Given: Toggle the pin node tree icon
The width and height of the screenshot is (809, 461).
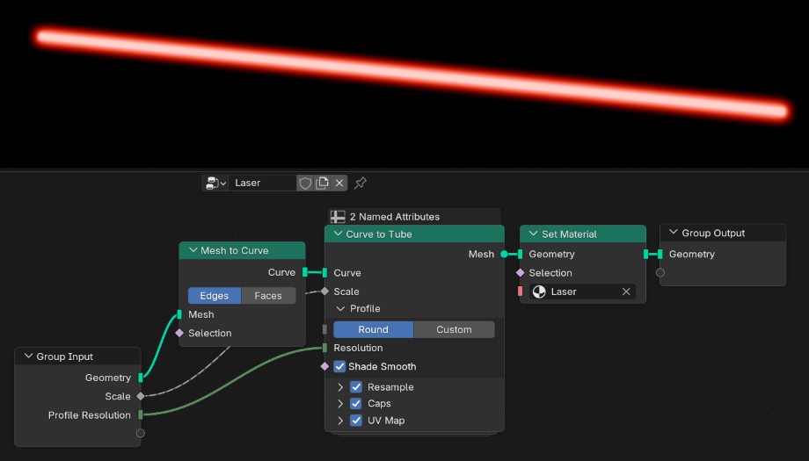Looking at the screenshot, I should [x=361, y=183].
